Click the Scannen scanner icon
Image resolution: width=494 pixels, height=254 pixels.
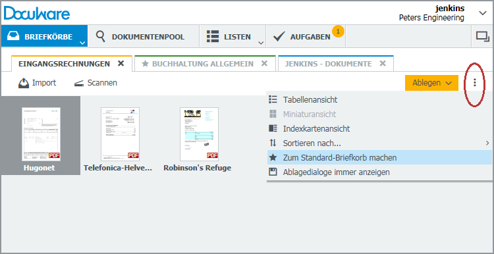point(79,84)
